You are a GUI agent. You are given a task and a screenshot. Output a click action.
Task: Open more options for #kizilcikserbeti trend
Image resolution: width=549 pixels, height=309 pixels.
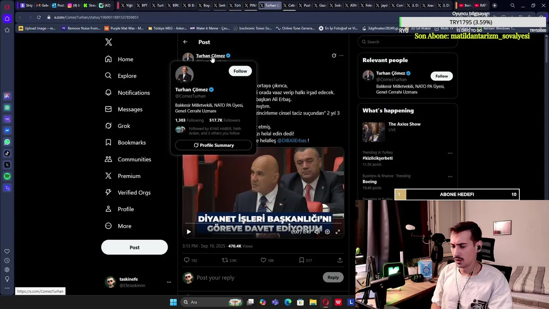(450, 153)
